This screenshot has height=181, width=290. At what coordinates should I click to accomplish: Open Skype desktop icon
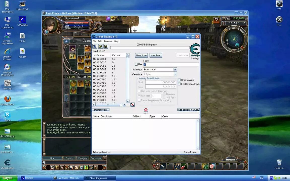[7, 117]
